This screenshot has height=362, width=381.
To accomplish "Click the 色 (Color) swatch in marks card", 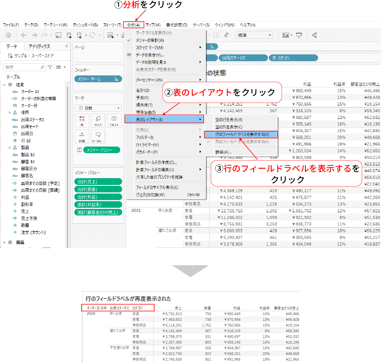I will 82,120.
